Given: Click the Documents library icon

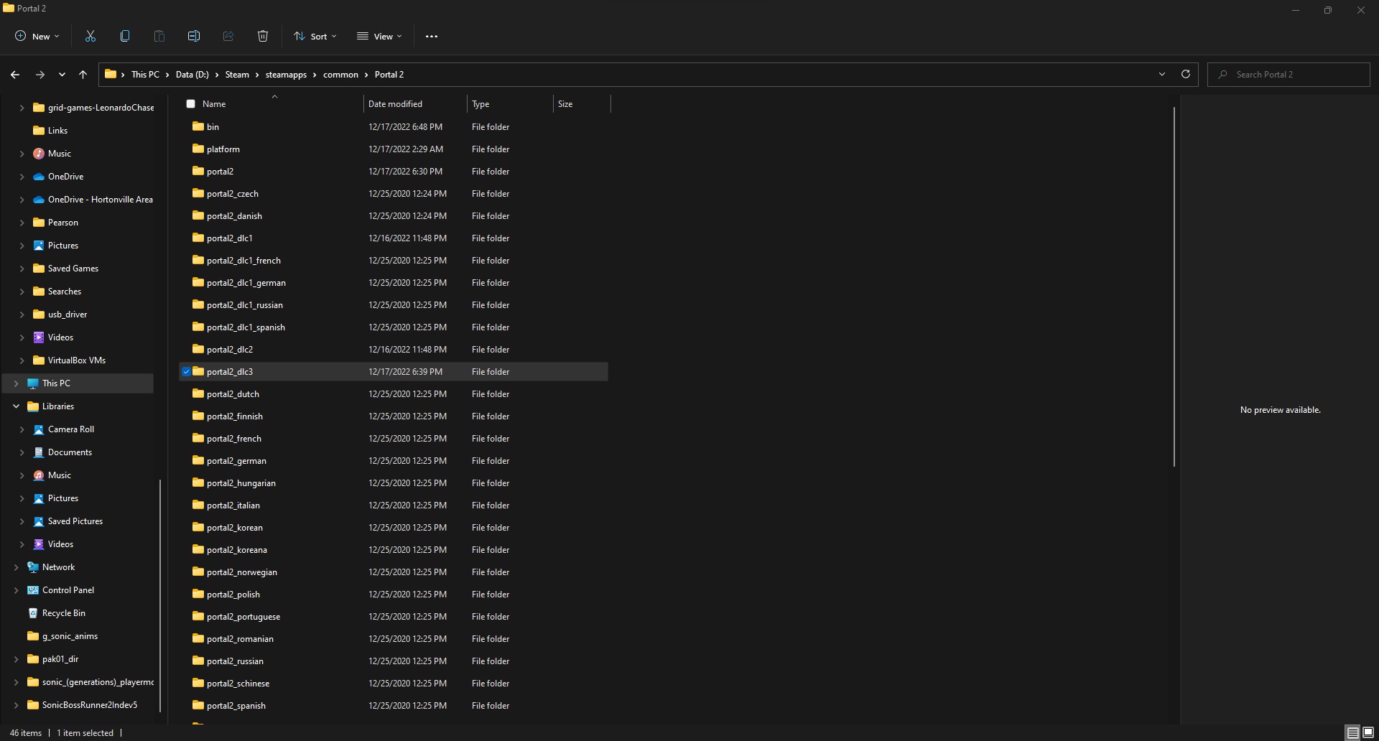Looking at the screenshot, I should (39, 452).
